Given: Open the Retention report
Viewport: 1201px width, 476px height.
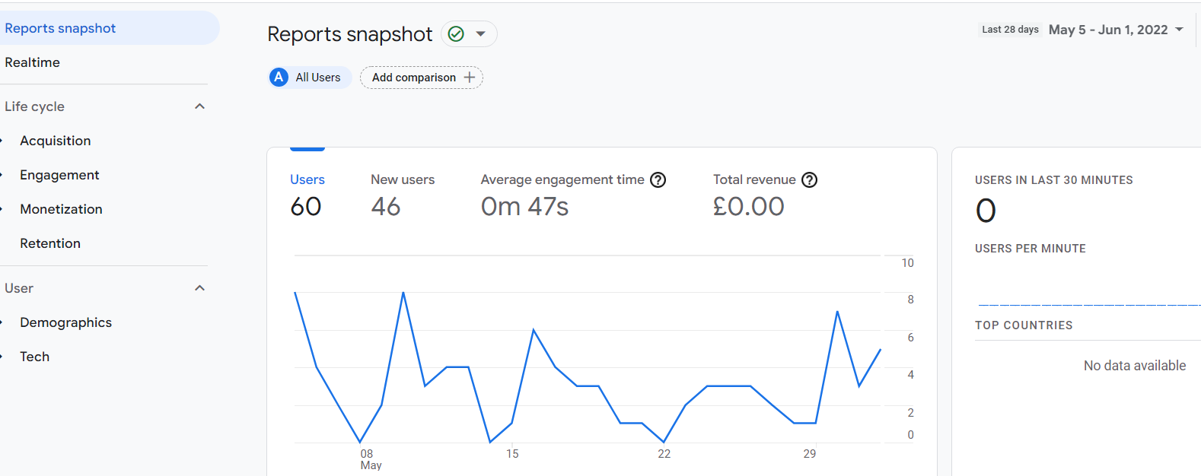Looking at the screenshot, I should pyautogui.click(x=50, y=243).
